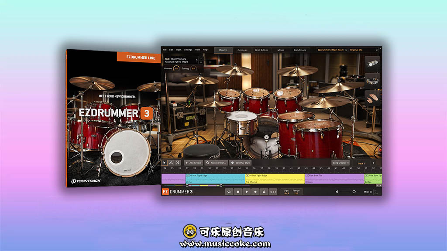447x251 pixels.
Task: Open the kick drum selection dropdown
Action: tap(180, 60)
